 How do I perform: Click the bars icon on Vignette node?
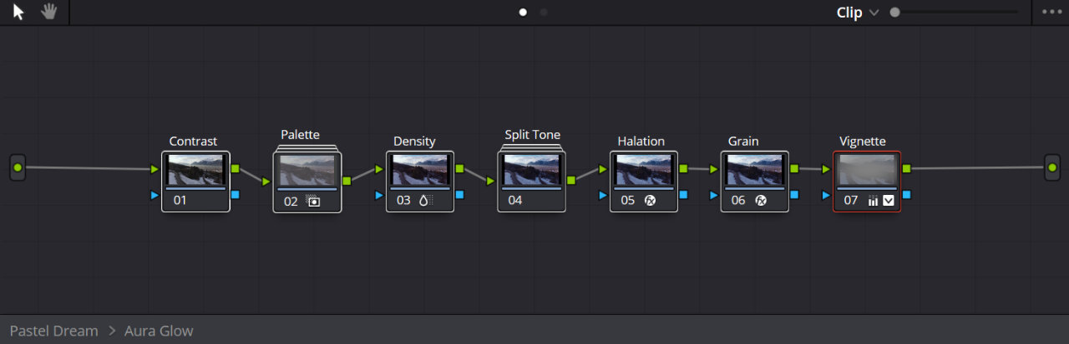pos(873,201)
